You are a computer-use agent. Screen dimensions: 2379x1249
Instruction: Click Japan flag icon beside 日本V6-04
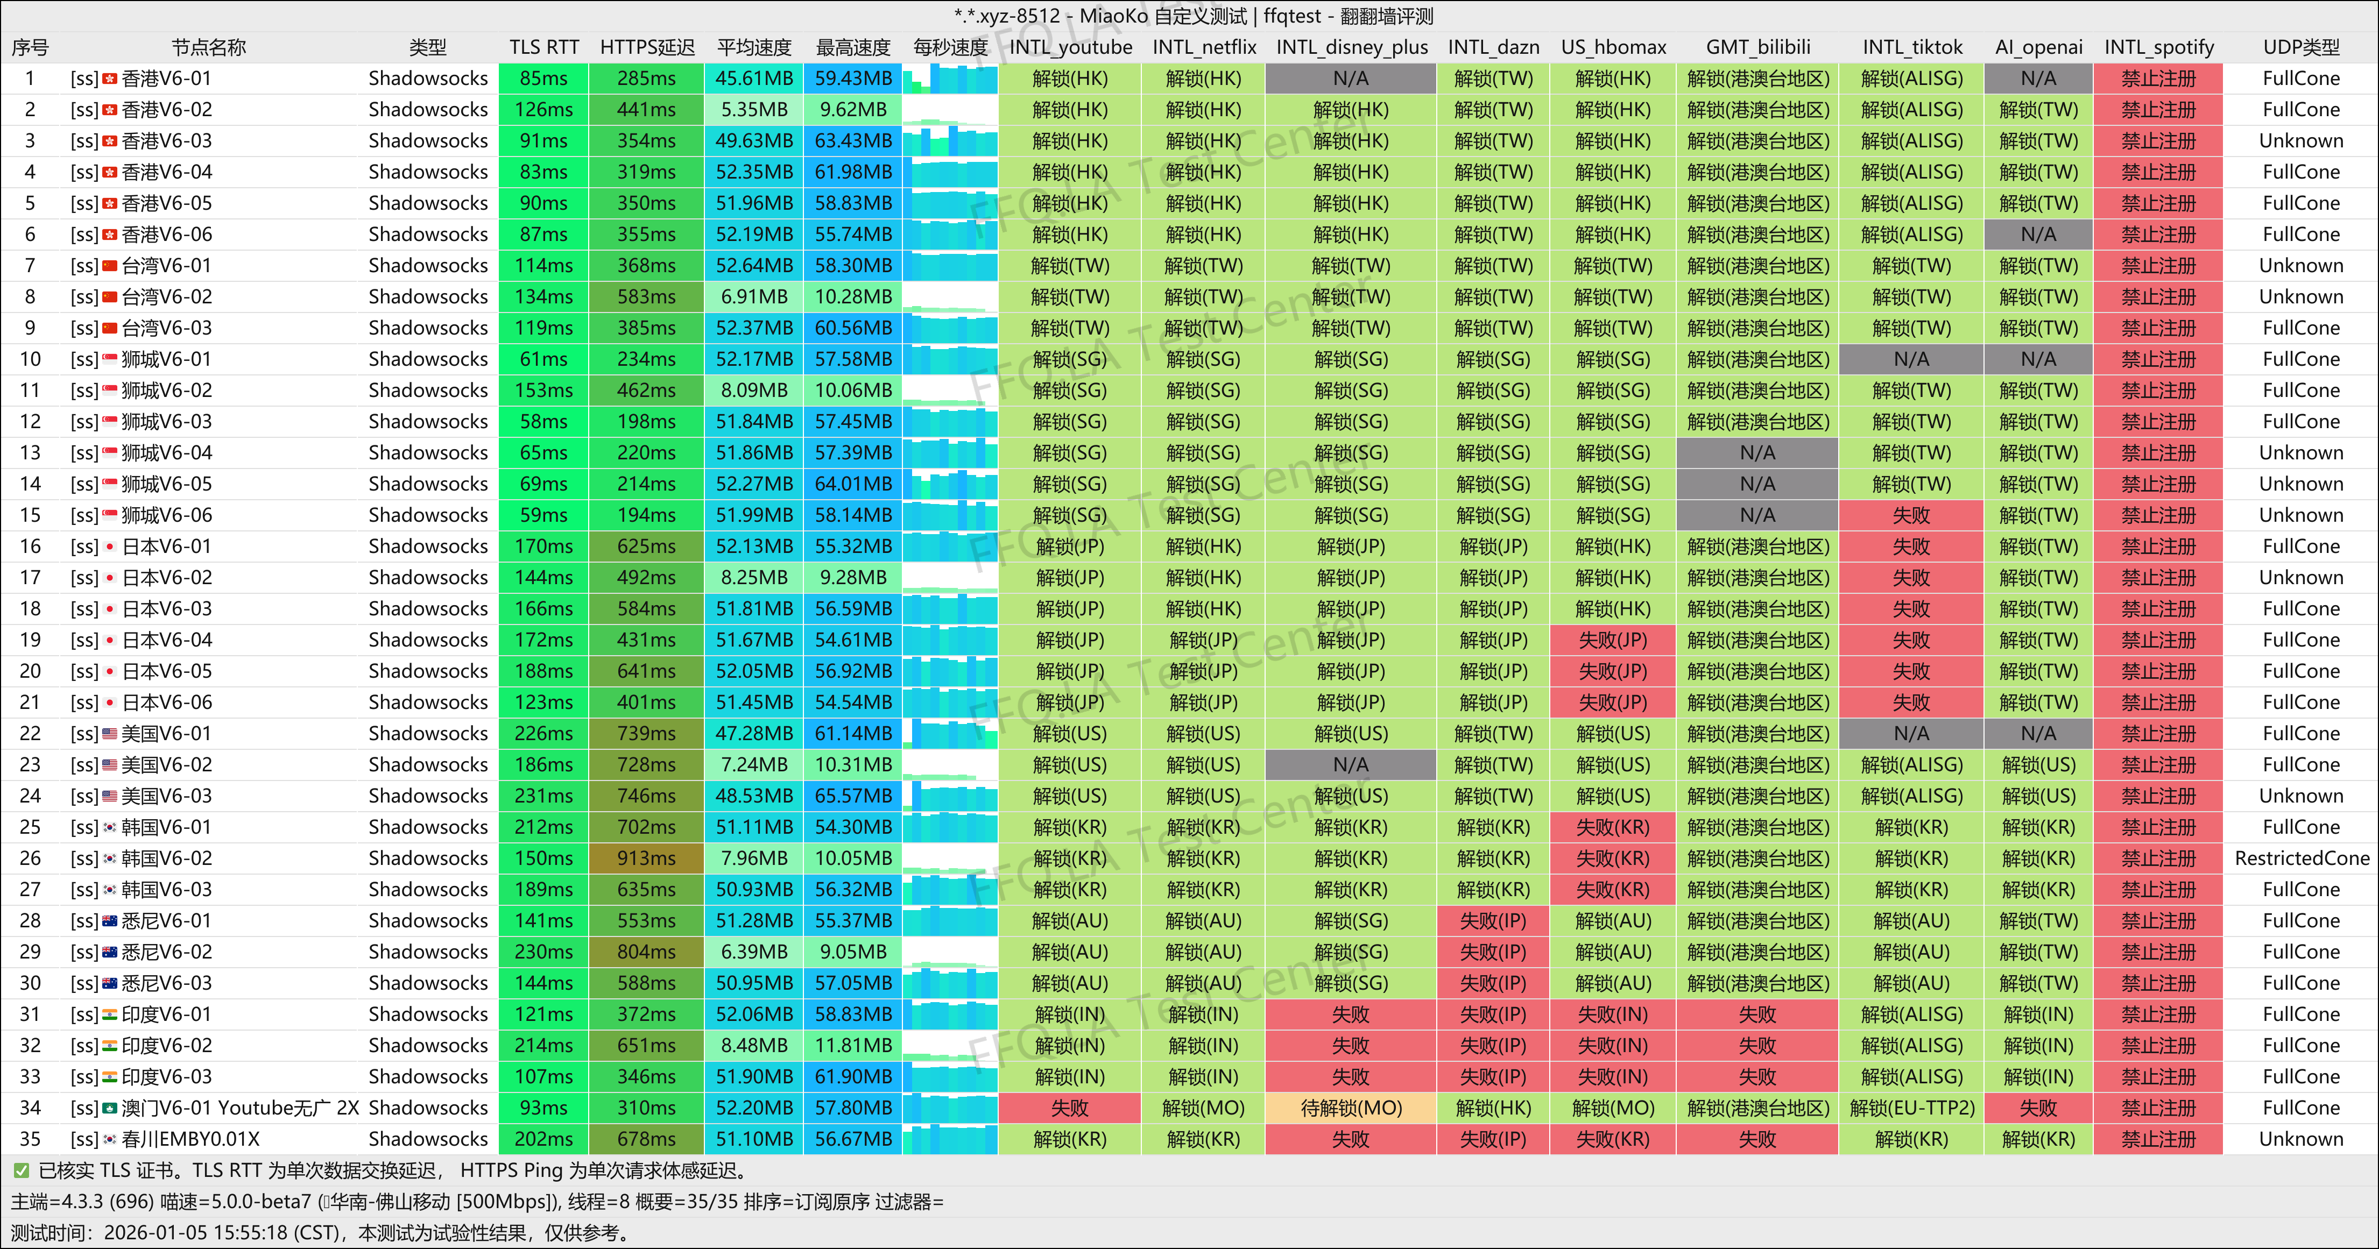pos(110,641)
